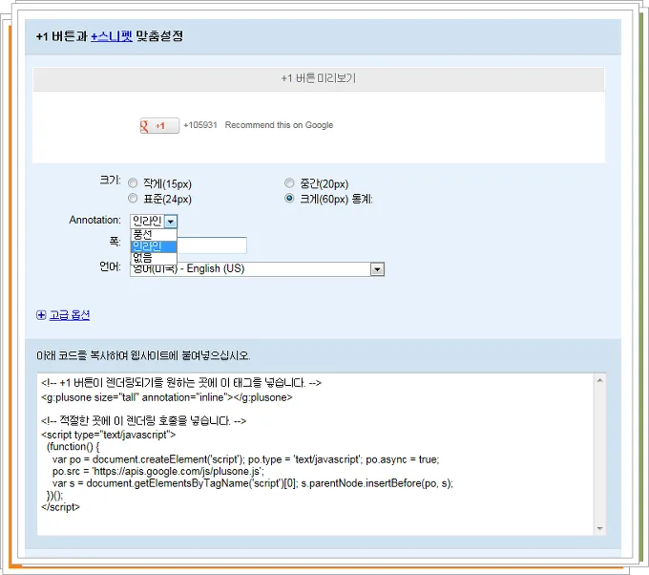Choose 인라인 in the Annotation list
Screen dimensions: 649x575
coord(154,246)
